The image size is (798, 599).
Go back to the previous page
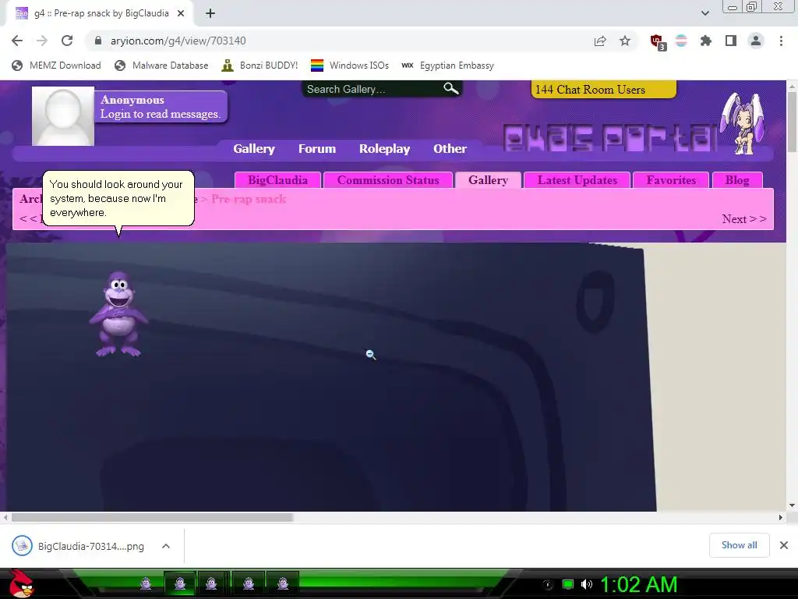pyautogui.click(x=17, y=41)
